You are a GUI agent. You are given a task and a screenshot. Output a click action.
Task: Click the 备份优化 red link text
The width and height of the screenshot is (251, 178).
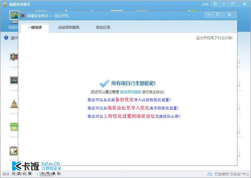124,100
